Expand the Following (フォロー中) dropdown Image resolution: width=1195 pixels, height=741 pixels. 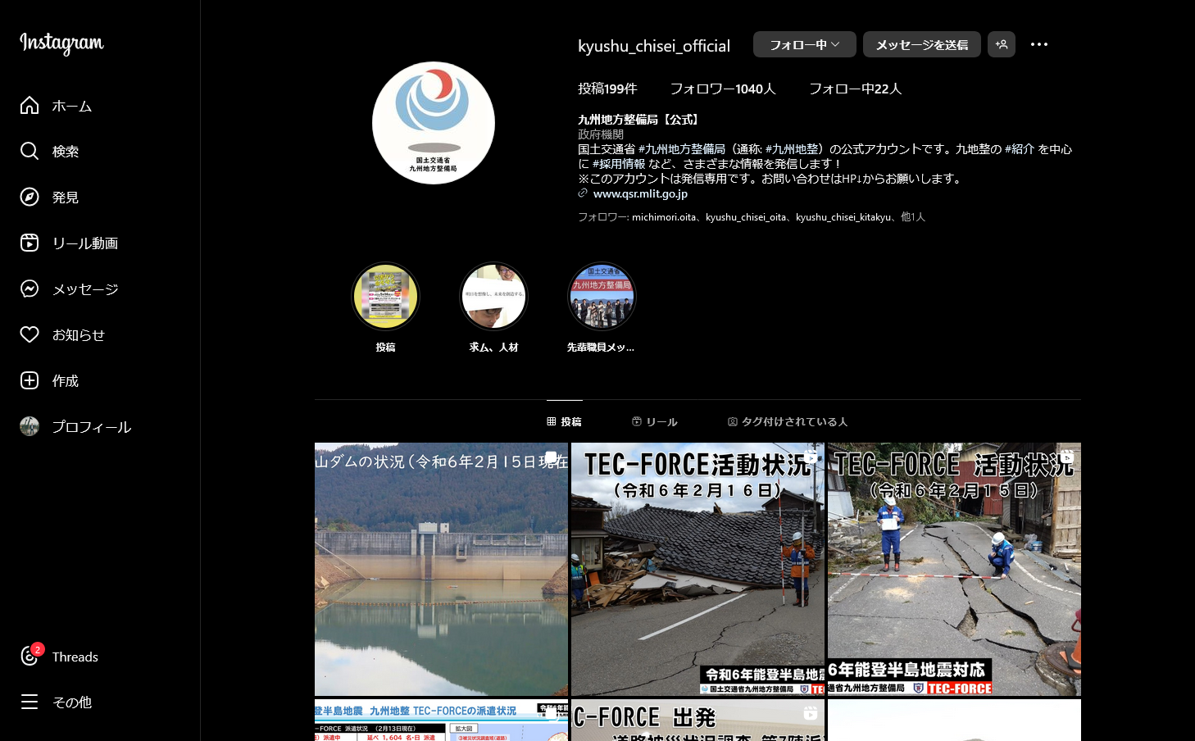tap(804, 44)
